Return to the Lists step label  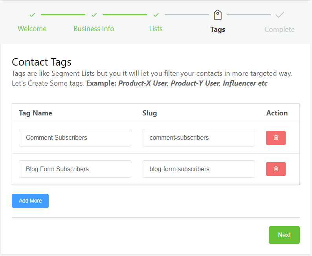click(x=156, y=29)
